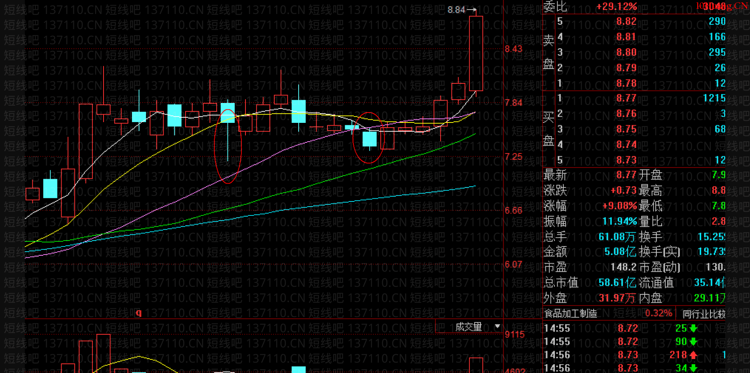
Task: Click the 7.25 price axis label
Action: tap(513, 157)
